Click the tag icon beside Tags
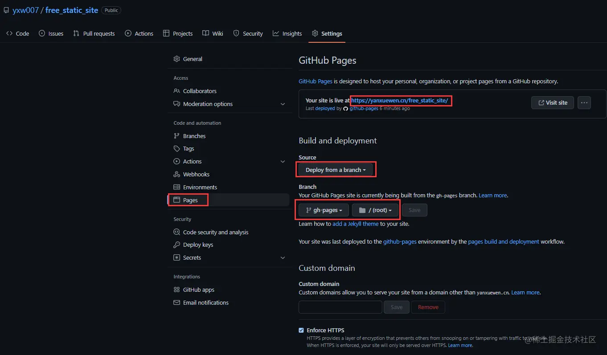The image size is (607, 355). pyautogui.click(x=176, y=149)
